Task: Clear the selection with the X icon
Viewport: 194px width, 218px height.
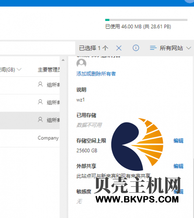Action: (119, 48)
